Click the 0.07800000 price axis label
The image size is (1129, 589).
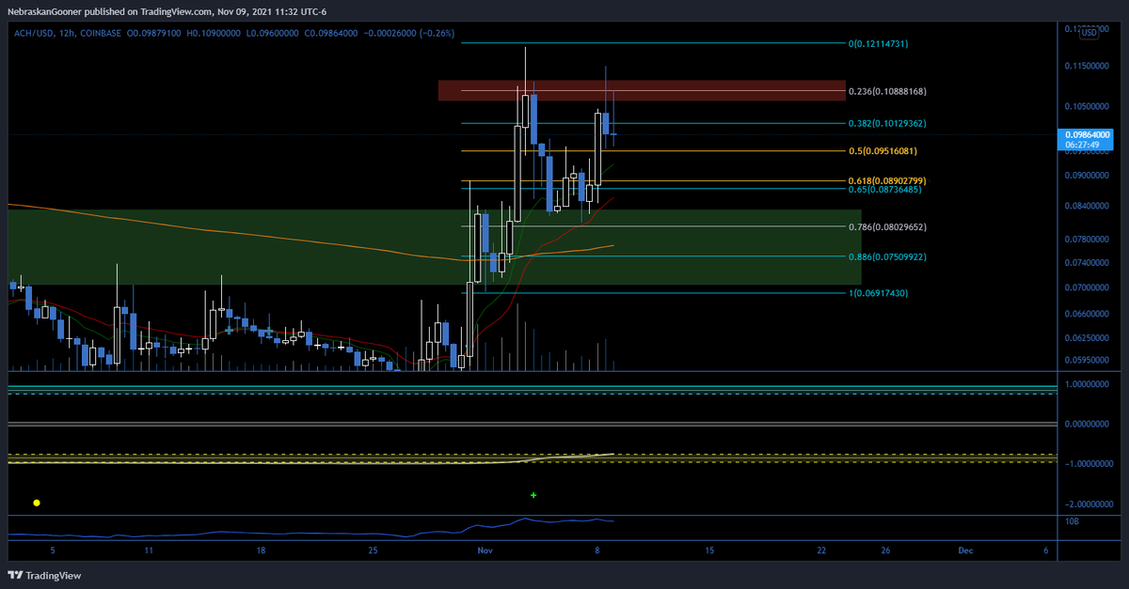pos(1089,239)
